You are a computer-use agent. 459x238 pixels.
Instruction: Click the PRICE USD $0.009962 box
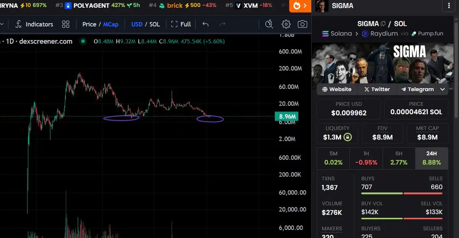point(349,108)
